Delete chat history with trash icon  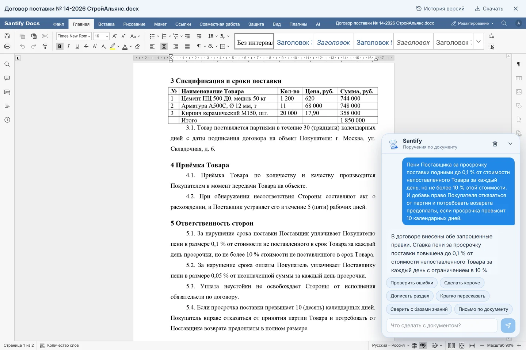[x=495, y=144]
